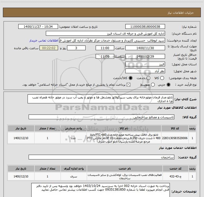Click the services table کد خدمت column header
The image size is (204, 197).
tap(175, 168)
